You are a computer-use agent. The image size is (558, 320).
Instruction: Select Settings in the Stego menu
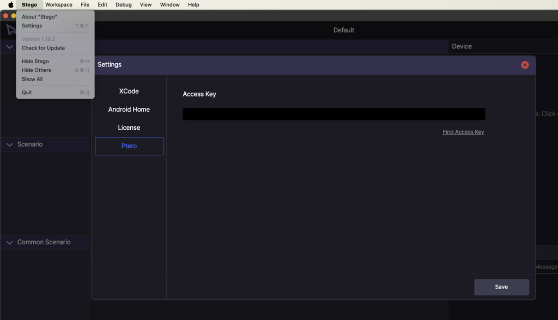click(55, 26)
